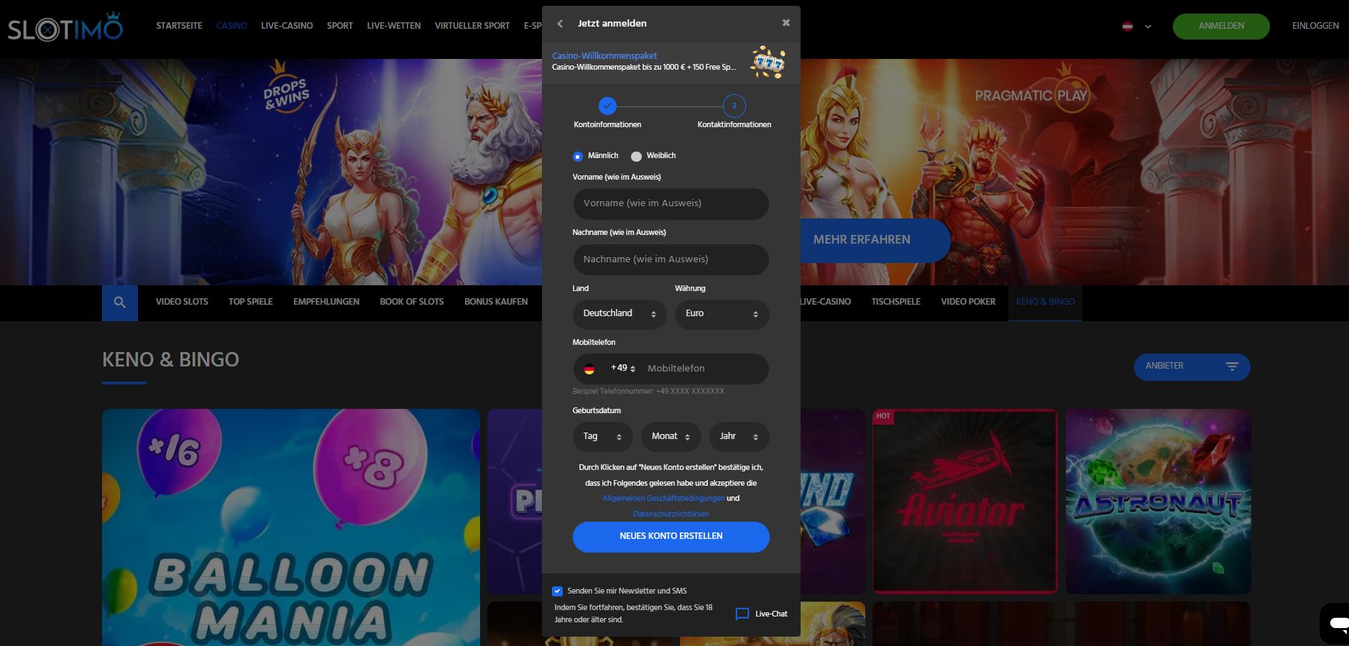Open the Live-Wetten menu item
This screenshot has height=646, width=1349.
pyautogui.click(x=394, y=26)
